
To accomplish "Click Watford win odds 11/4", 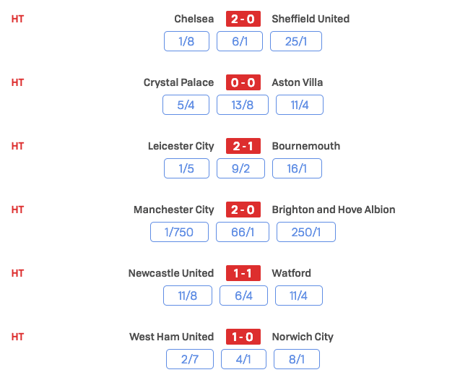I will 299,296.
